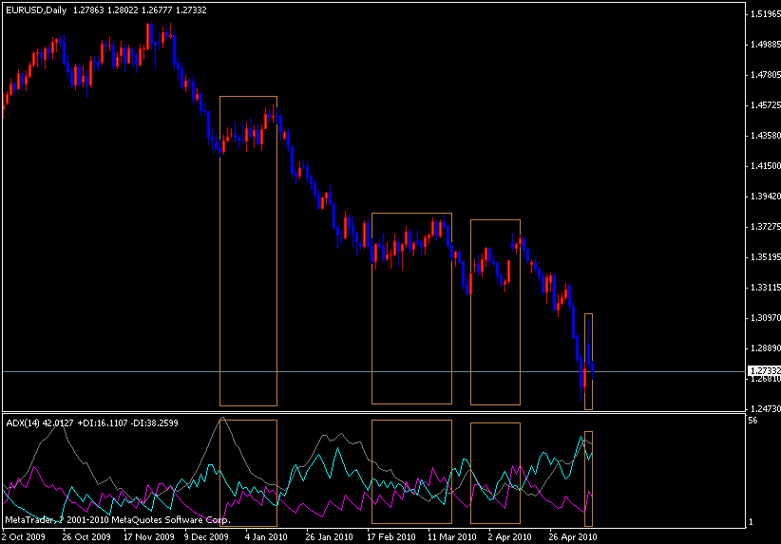
Task: Click the 17 Nov 2009 date label
Action: click(x=149, y=537)
